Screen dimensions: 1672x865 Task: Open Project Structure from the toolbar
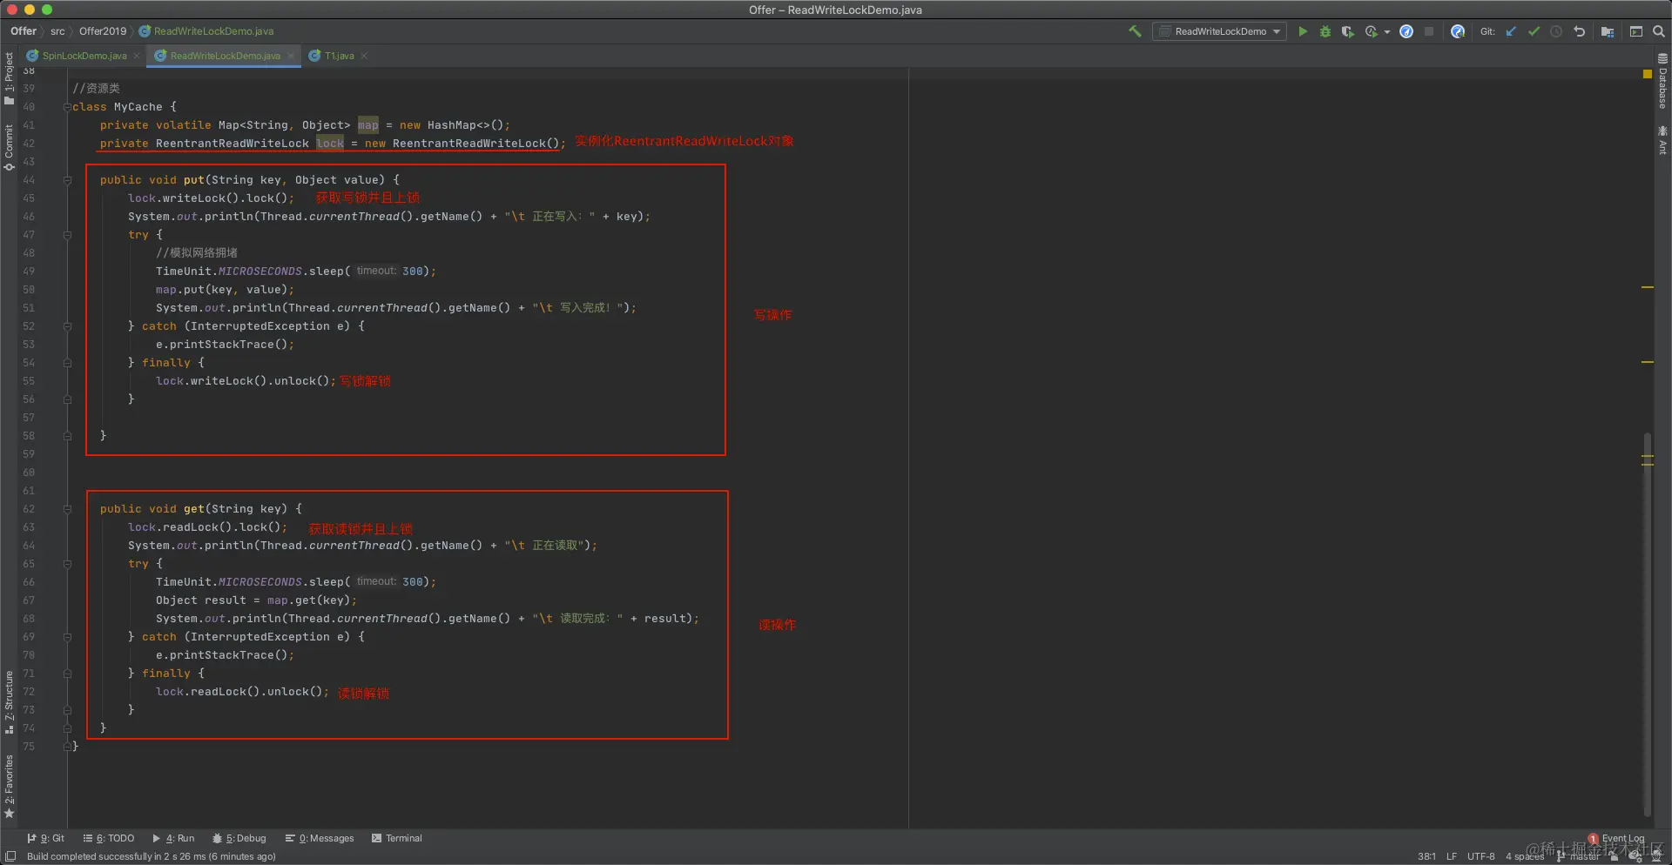[x=1608, y=31]
